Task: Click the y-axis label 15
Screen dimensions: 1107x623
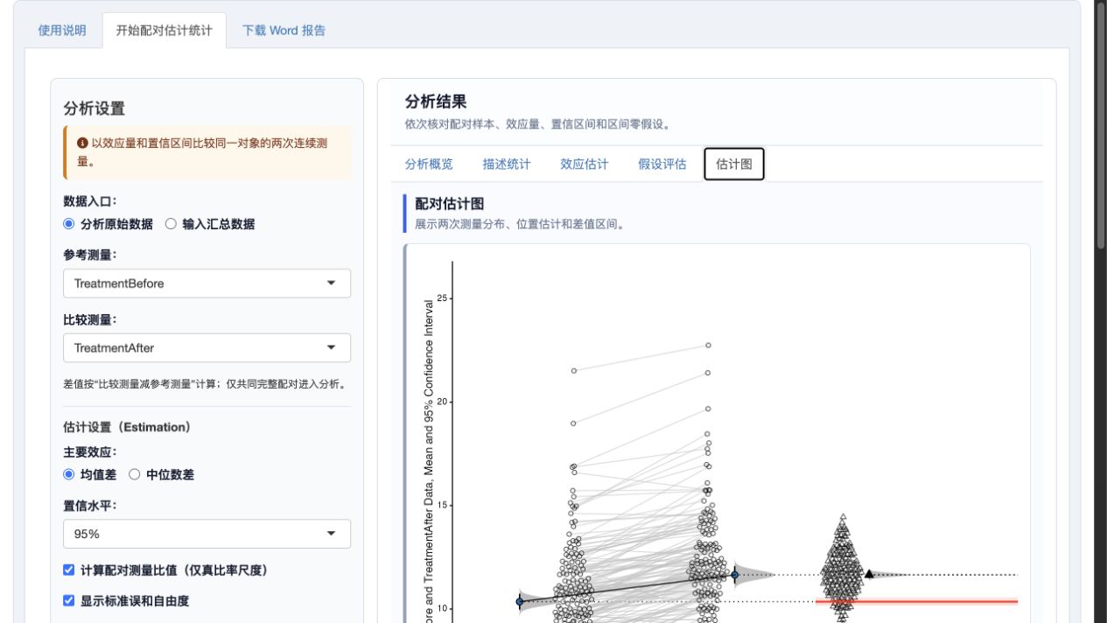Action: tap(442, 506)
